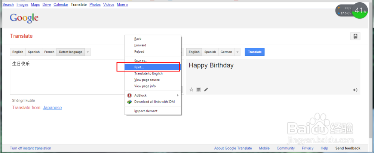Star the Happy Birthday translation
The height and width of the screenshot is (153, 374).
click(191, 90)
